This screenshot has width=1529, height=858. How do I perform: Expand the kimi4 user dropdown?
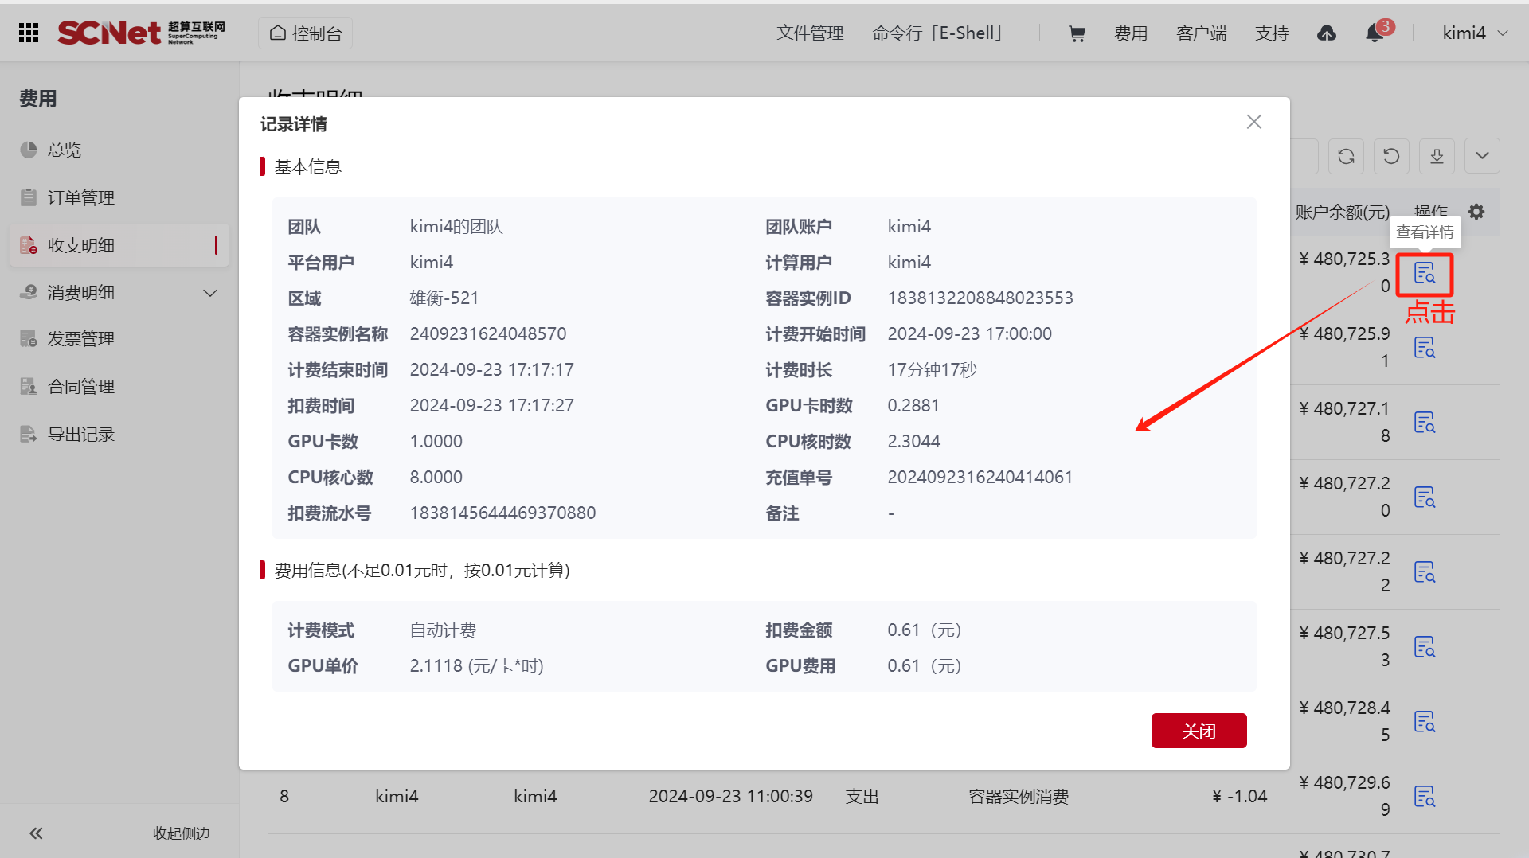coord(1475,33)
